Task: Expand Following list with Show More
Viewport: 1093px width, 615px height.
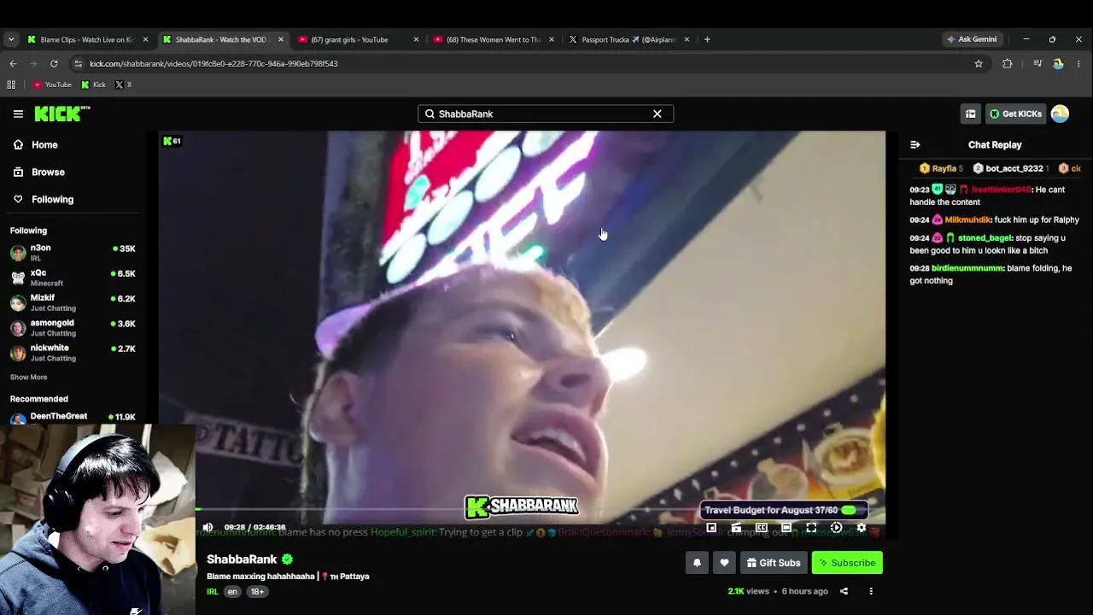Action: (28, 377)
